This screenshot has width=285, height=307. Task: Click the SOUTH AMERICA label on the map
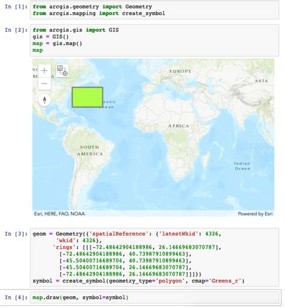(90, 150)
